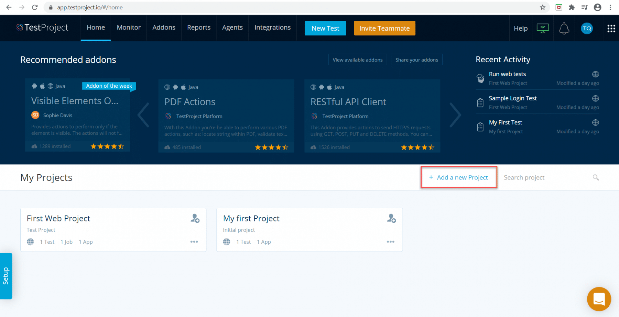Open the Agents tab
The width and height of the screenshot is (619, 317).
[x=232, y=28]
